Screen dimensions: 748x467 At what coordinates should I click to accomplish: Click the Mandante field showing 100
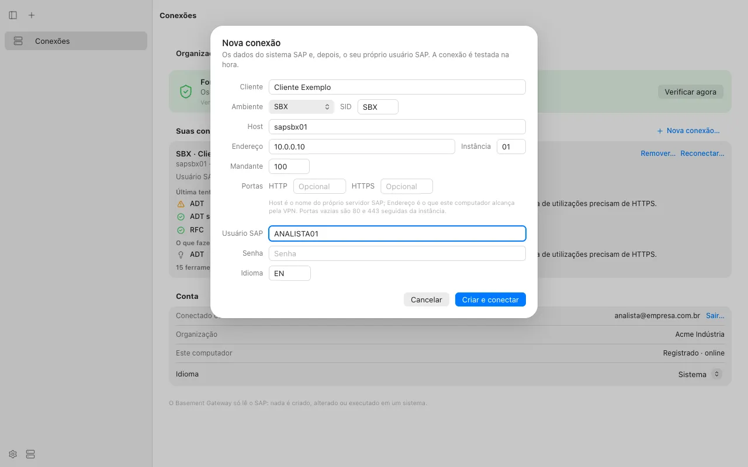(289, 166)
